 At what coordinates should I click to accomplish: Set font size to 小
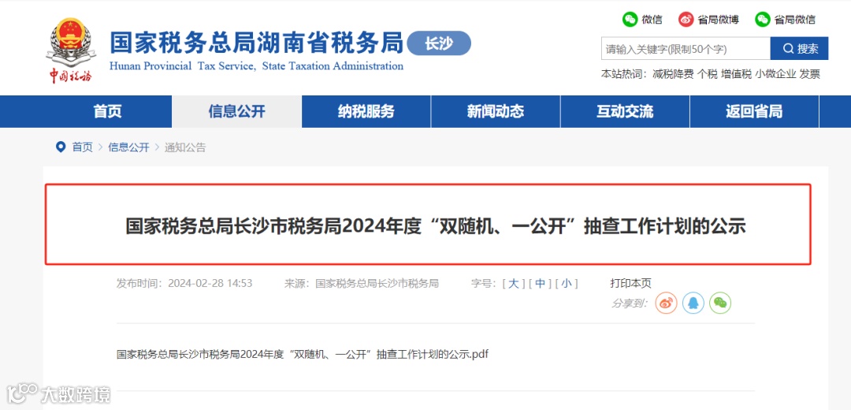point(567,283)
